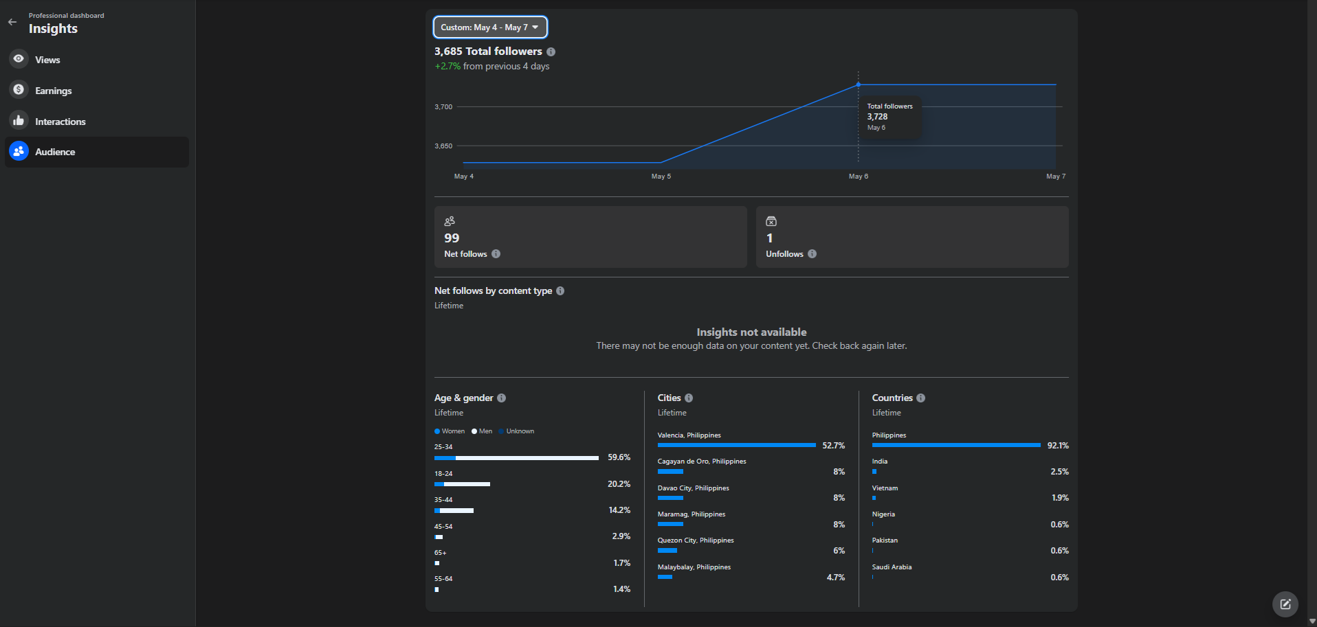Toggle Unknown legend in Age & gender

click(517, 431)
